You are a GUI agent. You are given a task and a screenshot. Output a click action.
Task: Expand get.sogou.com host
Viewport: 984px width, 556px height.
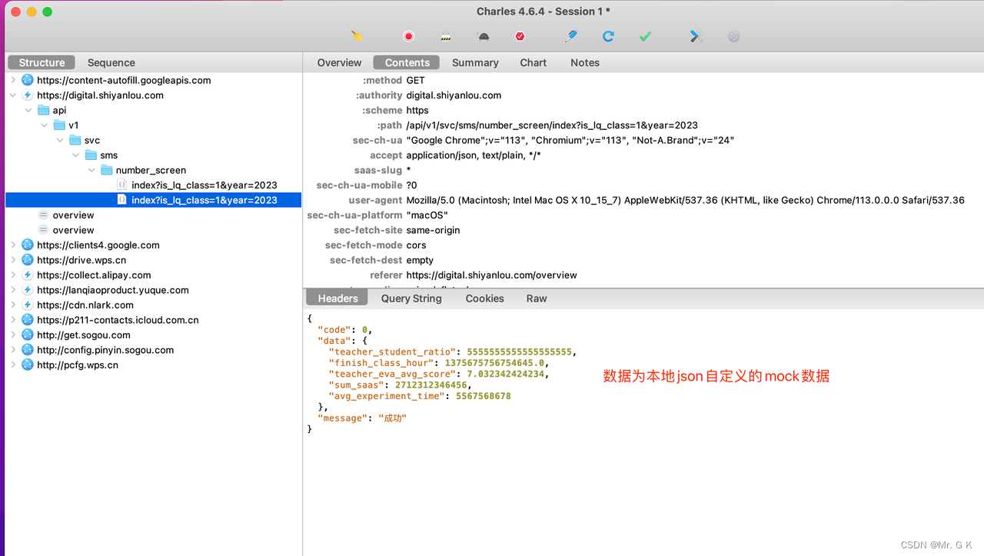pyautogui.click(x=13, y=335)
